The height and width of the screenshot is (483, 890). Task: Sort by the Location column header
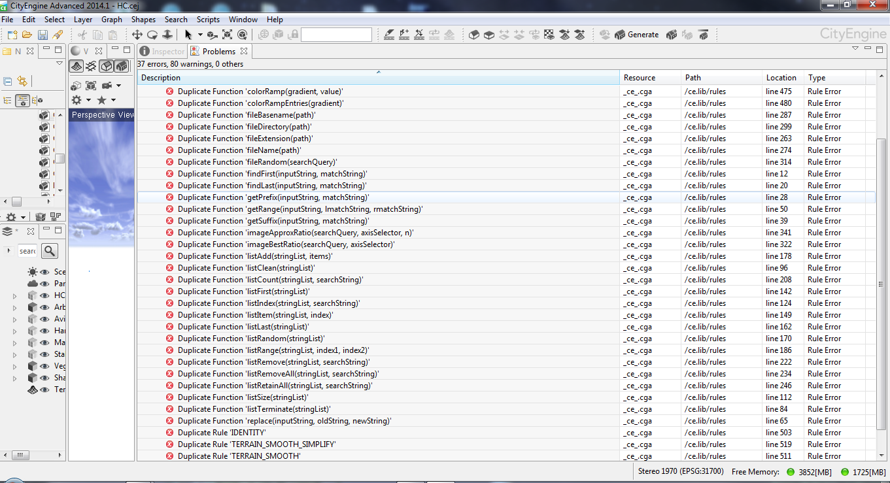click(783, 78)
